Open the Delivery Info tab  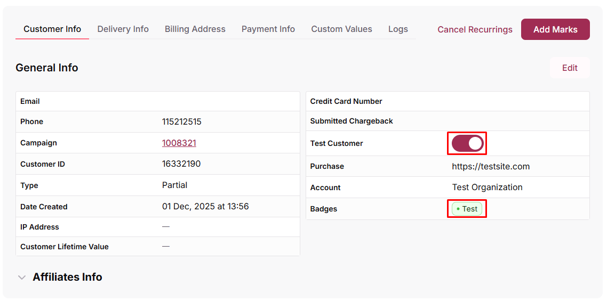pyautogui.click(x=123, y=29)
